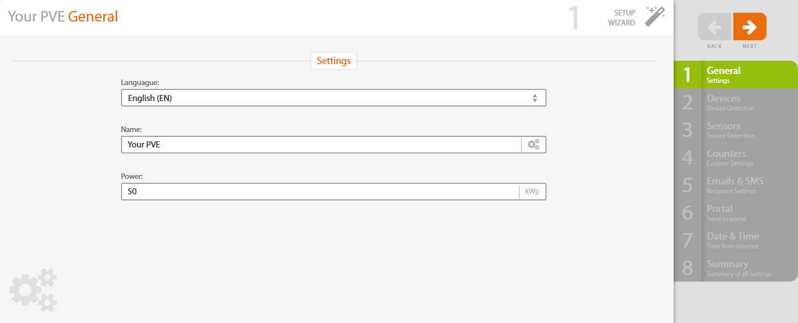Click the gears icon in Name field
The height and width of the screenshot is (323, 798).
(x=533, y=145)
